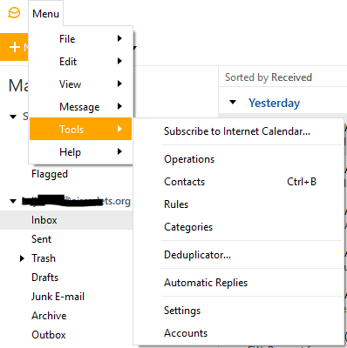Click the View submenu arrow

(x=119, y=84)
